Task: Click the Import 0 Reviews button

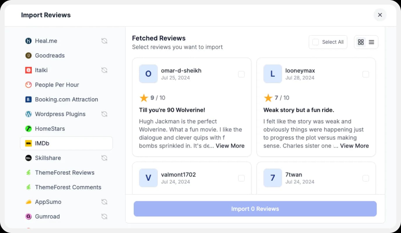Action: click(x=255, y=209)
